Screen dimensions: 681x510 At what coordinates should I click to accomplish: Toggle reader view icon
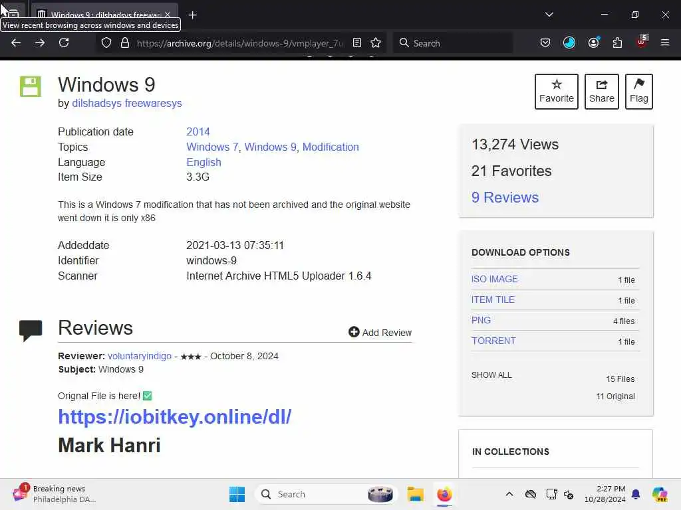click(x=357, y=43)
